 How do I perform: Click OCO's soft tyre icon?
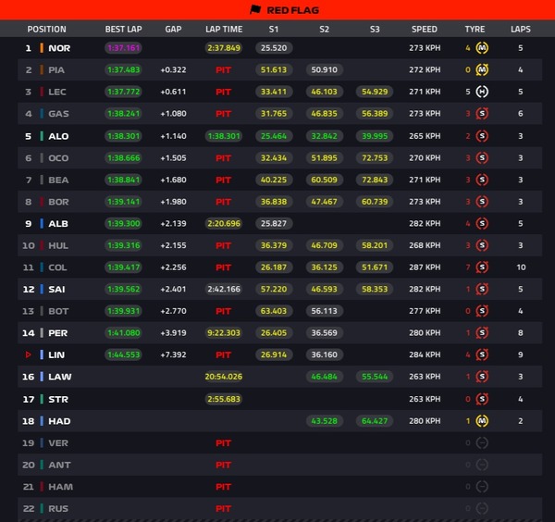point(482,158)
